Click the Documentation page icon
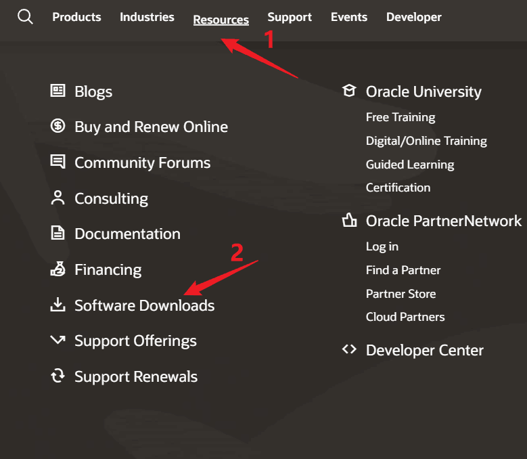Screen dimensions: 527x459 click(x=58, y=234)
